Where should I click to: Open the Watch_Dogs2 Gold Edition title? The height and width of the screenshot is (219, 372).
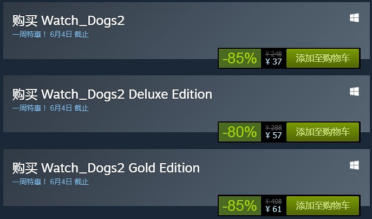[x=106, y=168]
